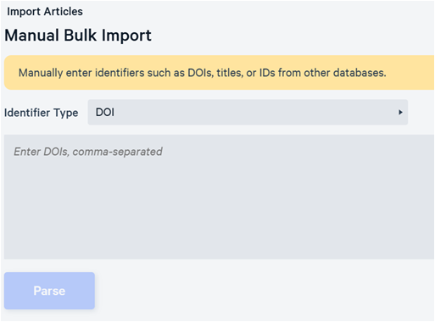Focus the DOIs comma-separated text area
Image resolution: width=435 pixels, height=322 pixels.
[220, 197]
